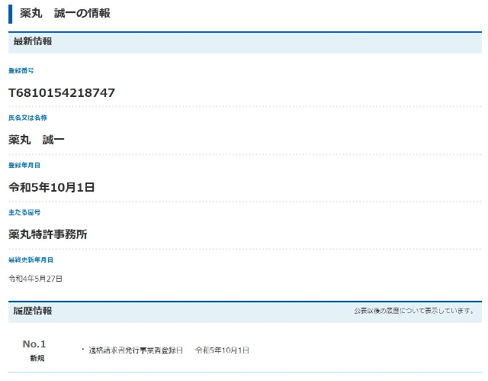The image size is (488, 381).
Task: Select the 適格請求書発行事業者登録日 text in history
Action: [136, 350]
